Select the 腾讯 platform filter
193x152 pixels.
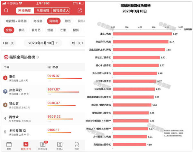coord(22,30)
